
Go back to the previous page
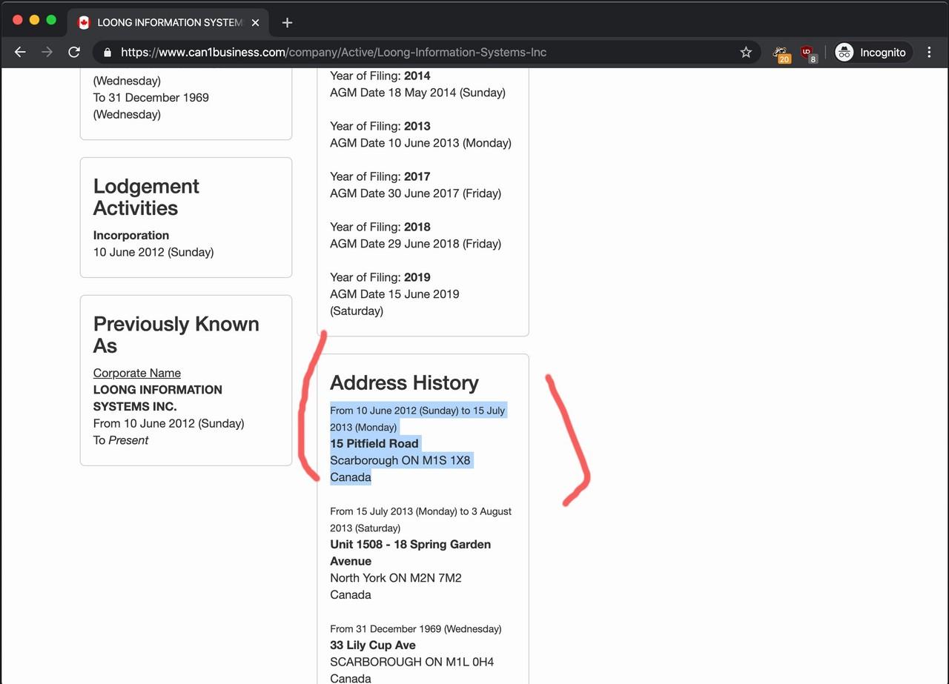tap(20, 52)
